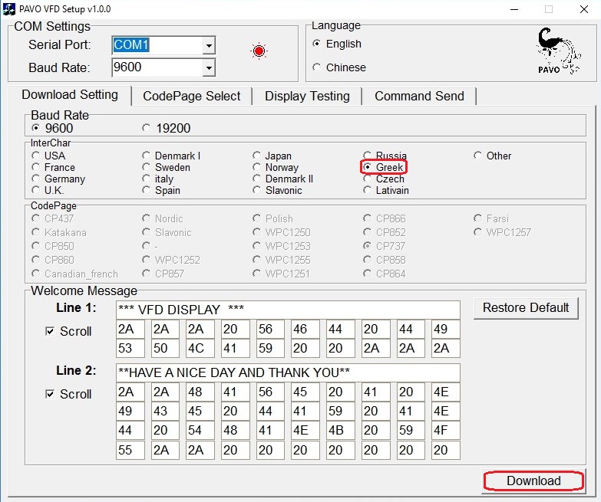
Task: Select Czech as InterChar
Action: pos(384,179)
